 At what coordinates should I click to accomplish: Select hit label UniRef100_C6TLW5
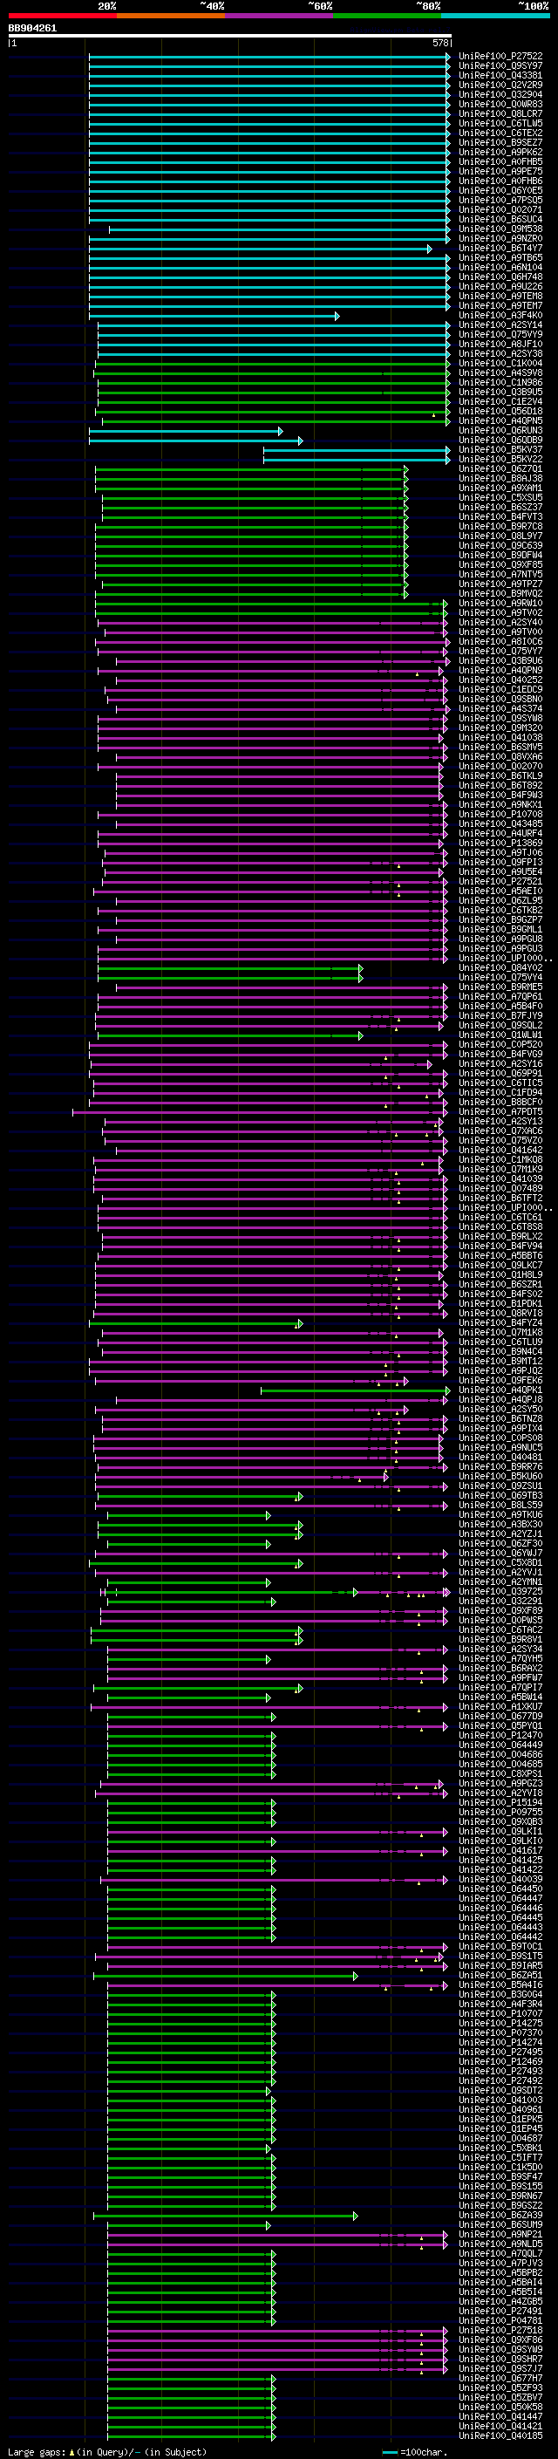[x=500, y=123]
